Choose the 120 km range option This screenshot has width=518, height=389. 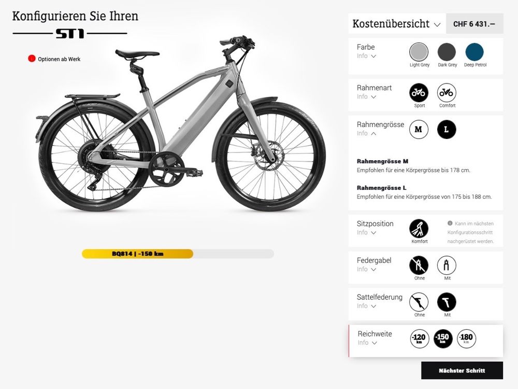pos(419,339)
